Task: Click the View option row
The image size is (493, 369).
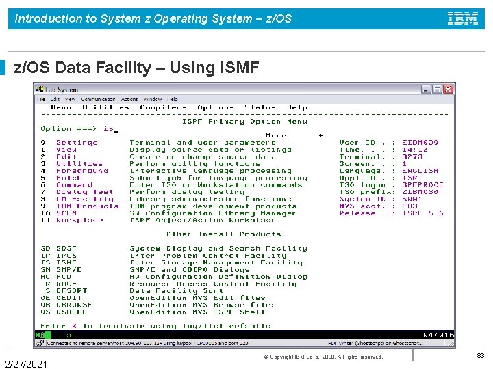Action: [x=166, y=150]
